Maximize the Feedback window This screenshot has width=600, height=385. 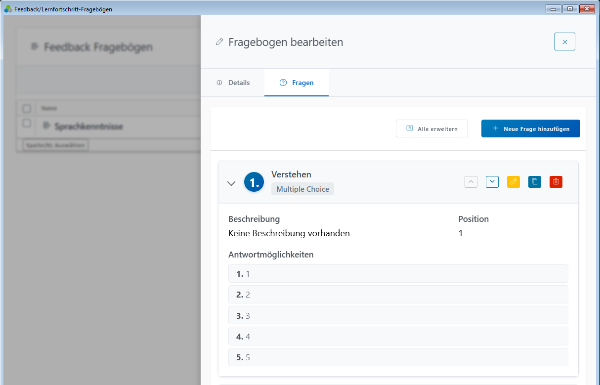570,8
